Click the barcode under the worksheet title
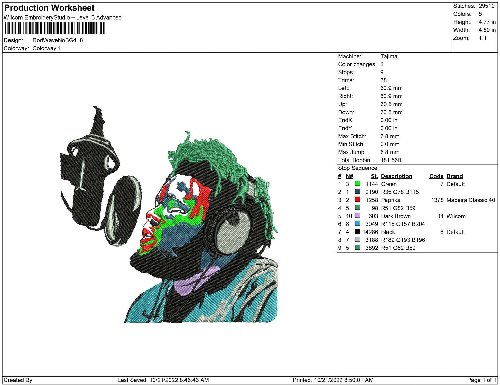The image size is (500, 385). tap(55, 28)
